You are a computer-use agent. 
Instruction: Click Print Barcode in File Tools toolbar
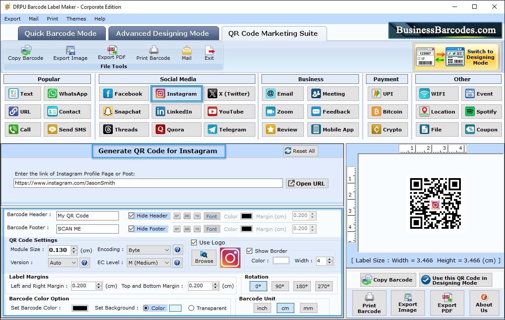click(x=153, y=53)
